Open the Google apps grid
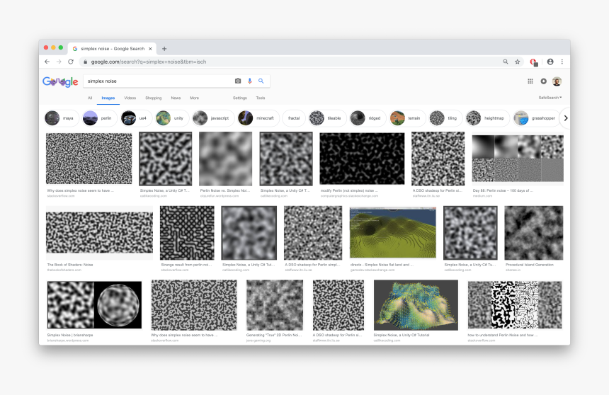The width and height of the screenshot is (609, 395). [530, 81]
